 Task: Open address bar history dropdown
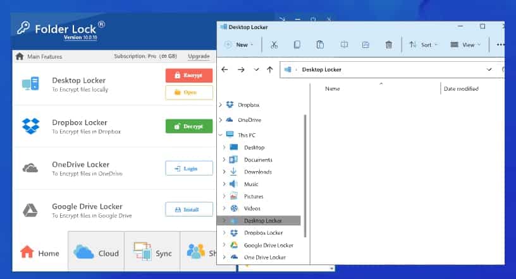click(x=489, y=69)
